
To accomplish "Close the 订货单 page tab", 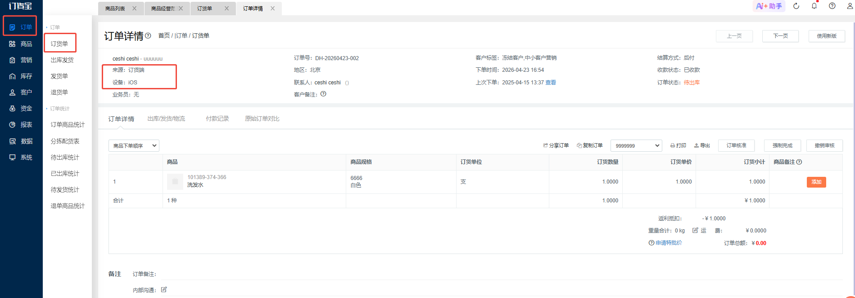I will pyautogui.click(x=226, y=9).
